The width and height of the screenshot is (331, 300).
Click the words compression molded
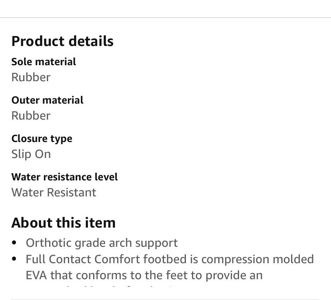[258, 259]
